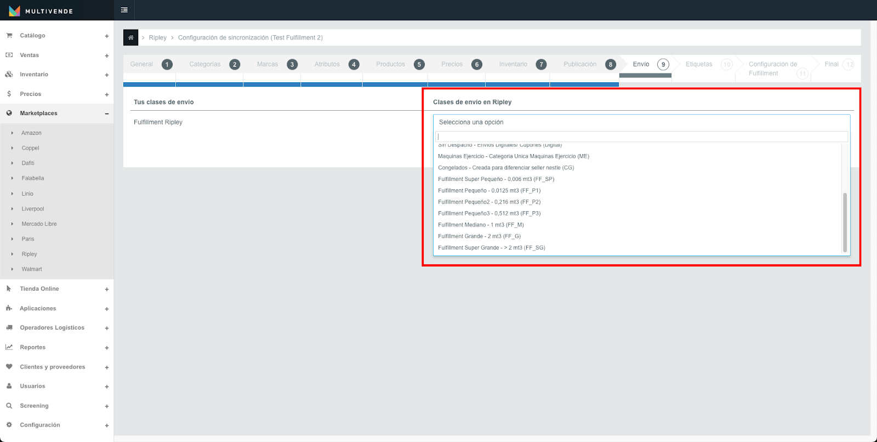The image size is (877, 442).
Task: Expand the Tienda Online plus sign
Action: point(107,290)
